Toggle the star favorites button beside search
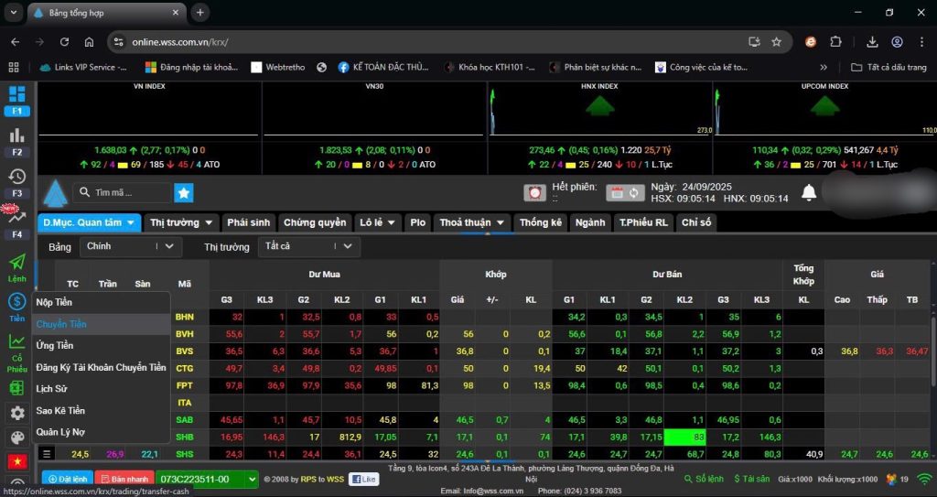 pyautogui.click(x=184, y=192)
